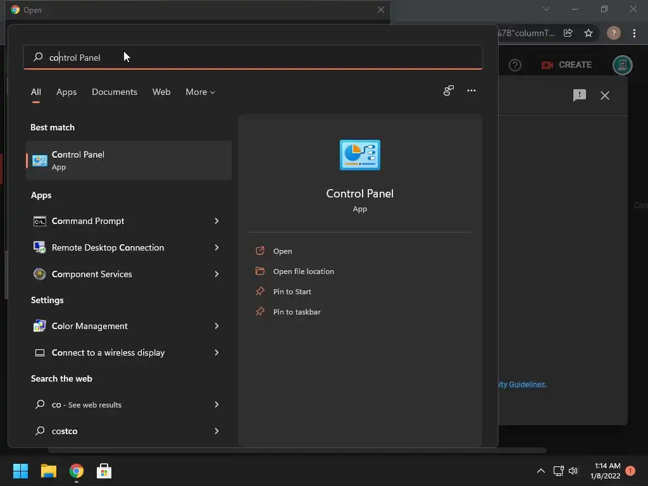The height and width of the screenshot is (486, 648).
Task: Click Open in Control Panel preview pane
Action: point(283,251)
